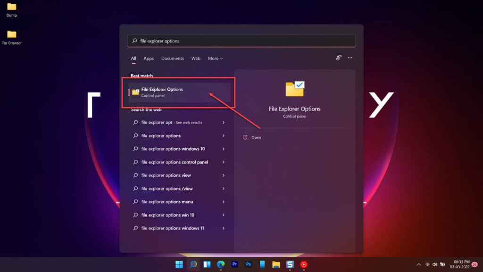Click the taskbar Search icon
The width and height of the screenshot is (483, 272).
(193, 264)
